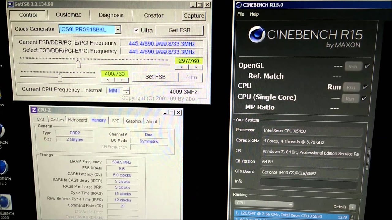Viewport: 392px width, 220px height.
Task: Click the FSB:DRAM 5:6 value
Action: pyautogui.click(x=122, y=169)
